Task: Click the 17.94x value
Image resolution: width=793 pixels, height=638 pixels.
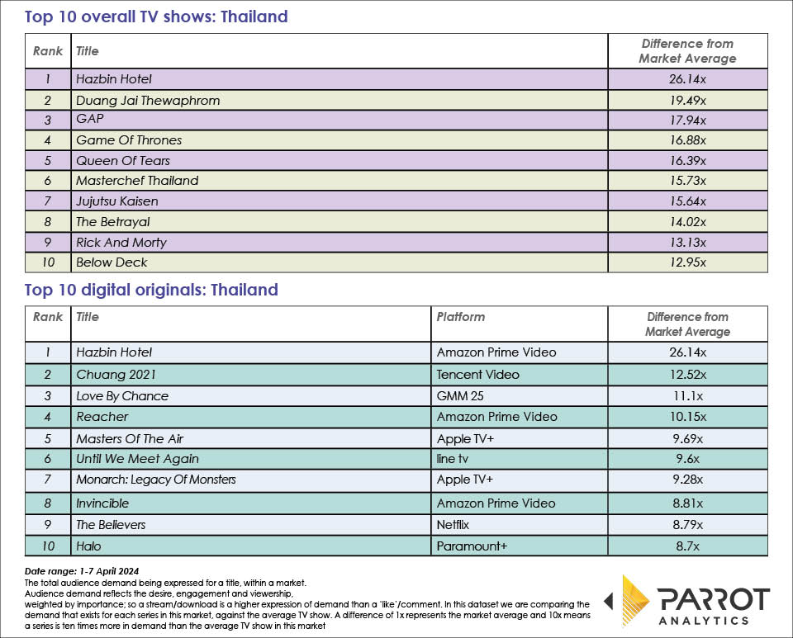Action: [688, 121]
